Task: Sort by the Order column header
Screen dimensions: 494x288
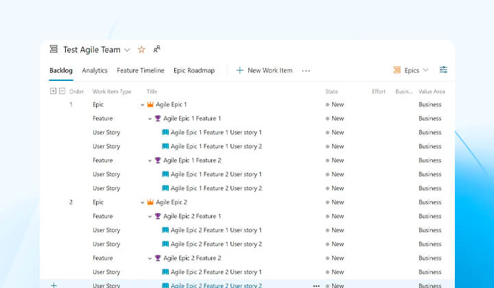Action: click(x=77, y=92)
